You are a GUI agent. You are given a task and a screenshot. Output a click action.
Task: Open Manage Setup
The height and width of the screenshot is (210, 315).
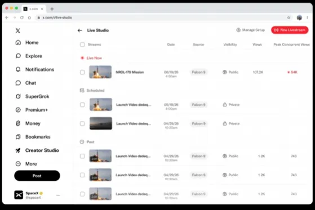point(251,30)
